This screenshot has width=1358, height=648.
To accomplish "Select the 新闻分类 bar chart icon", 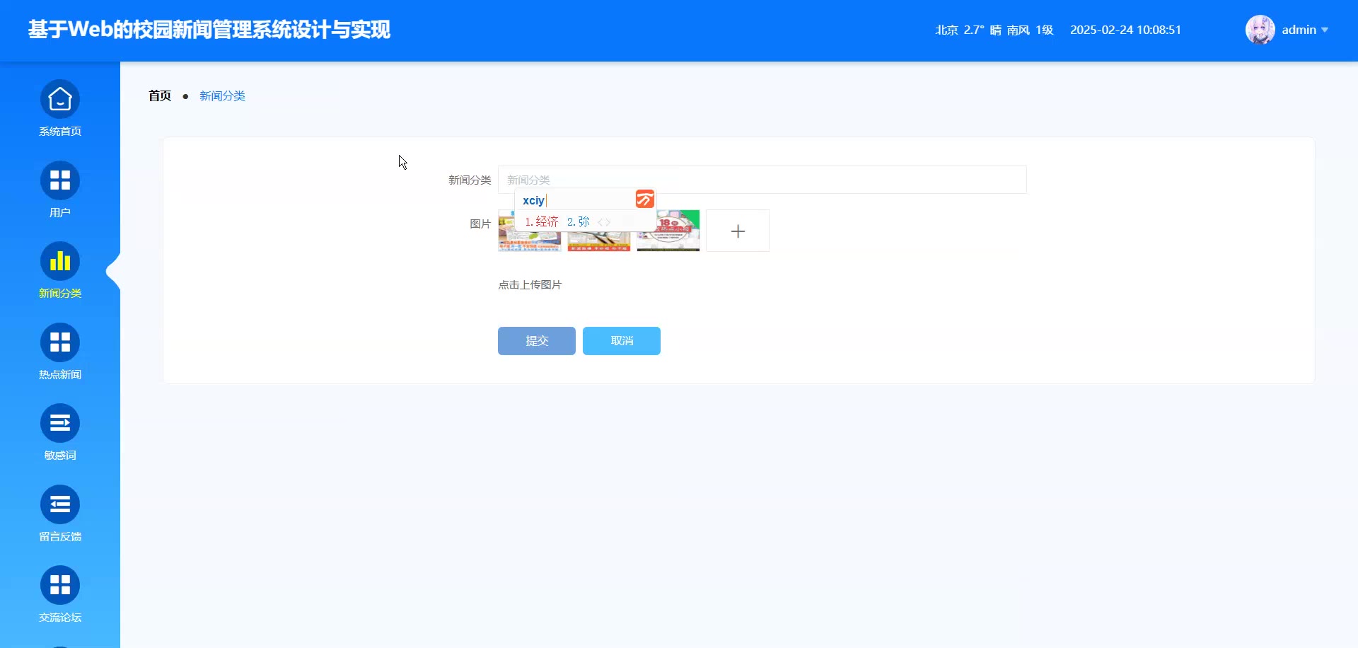I will 60,261.
